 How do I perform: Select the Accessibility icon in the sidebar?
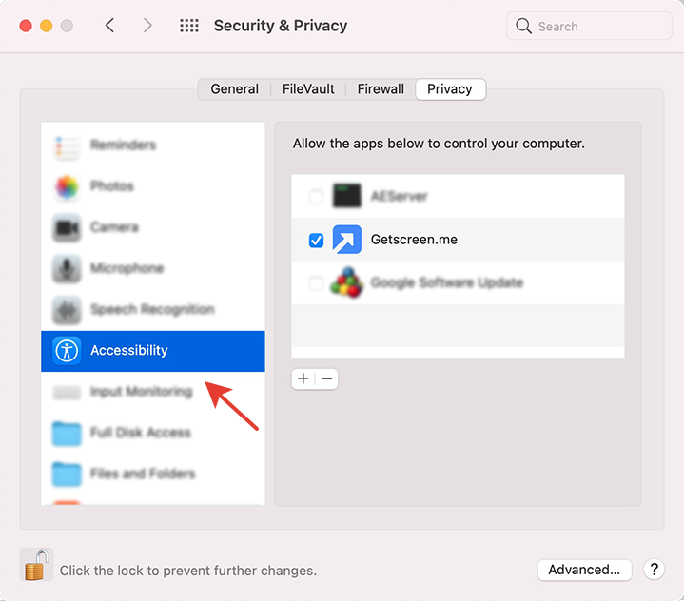point(67,350)
